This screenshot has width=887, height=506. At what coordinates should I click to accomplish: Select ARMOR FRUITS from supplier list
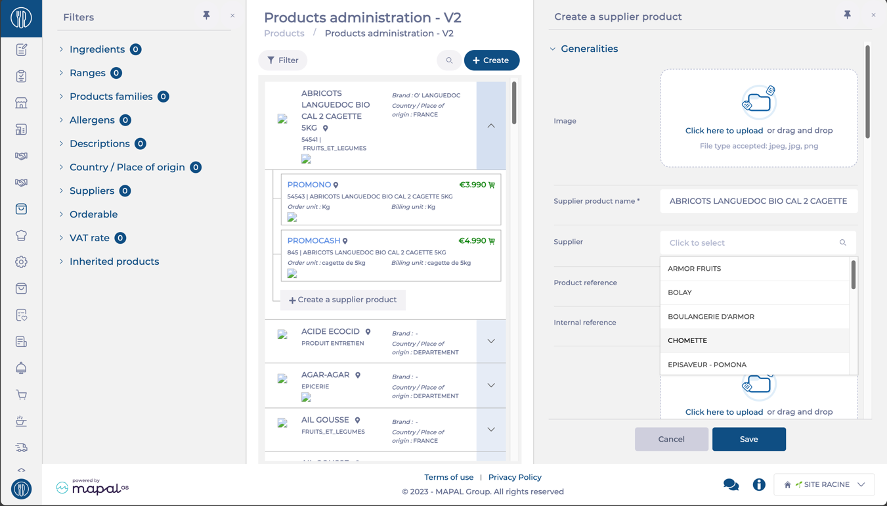click(x=754, y=269)
